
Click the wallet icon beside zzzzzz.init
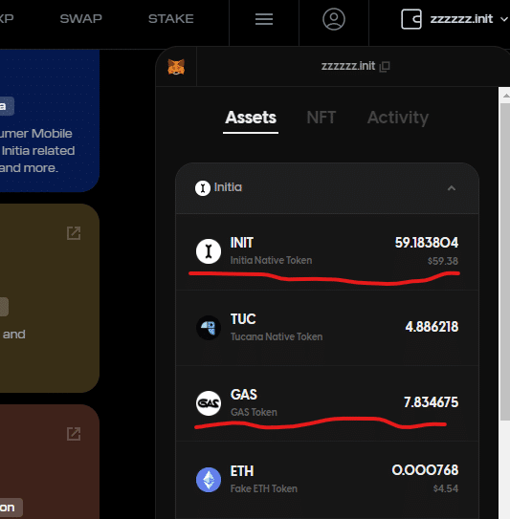pos(411,19)
